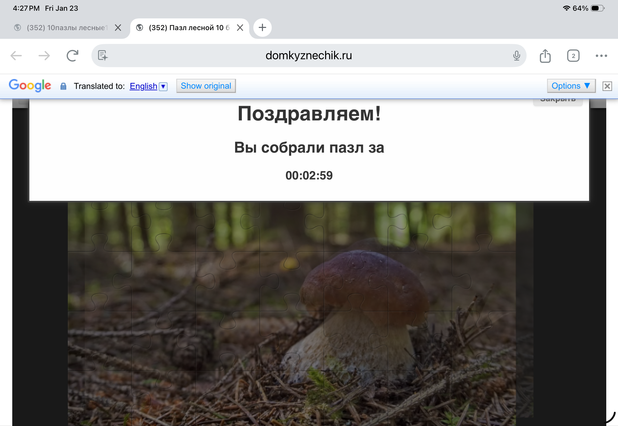Screen dimensions: 618x426
Task: Click the English language link
Action: [143, 86]
